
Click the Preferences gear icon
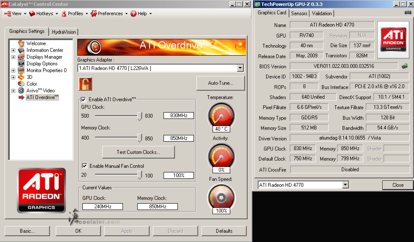click(94, 13)
